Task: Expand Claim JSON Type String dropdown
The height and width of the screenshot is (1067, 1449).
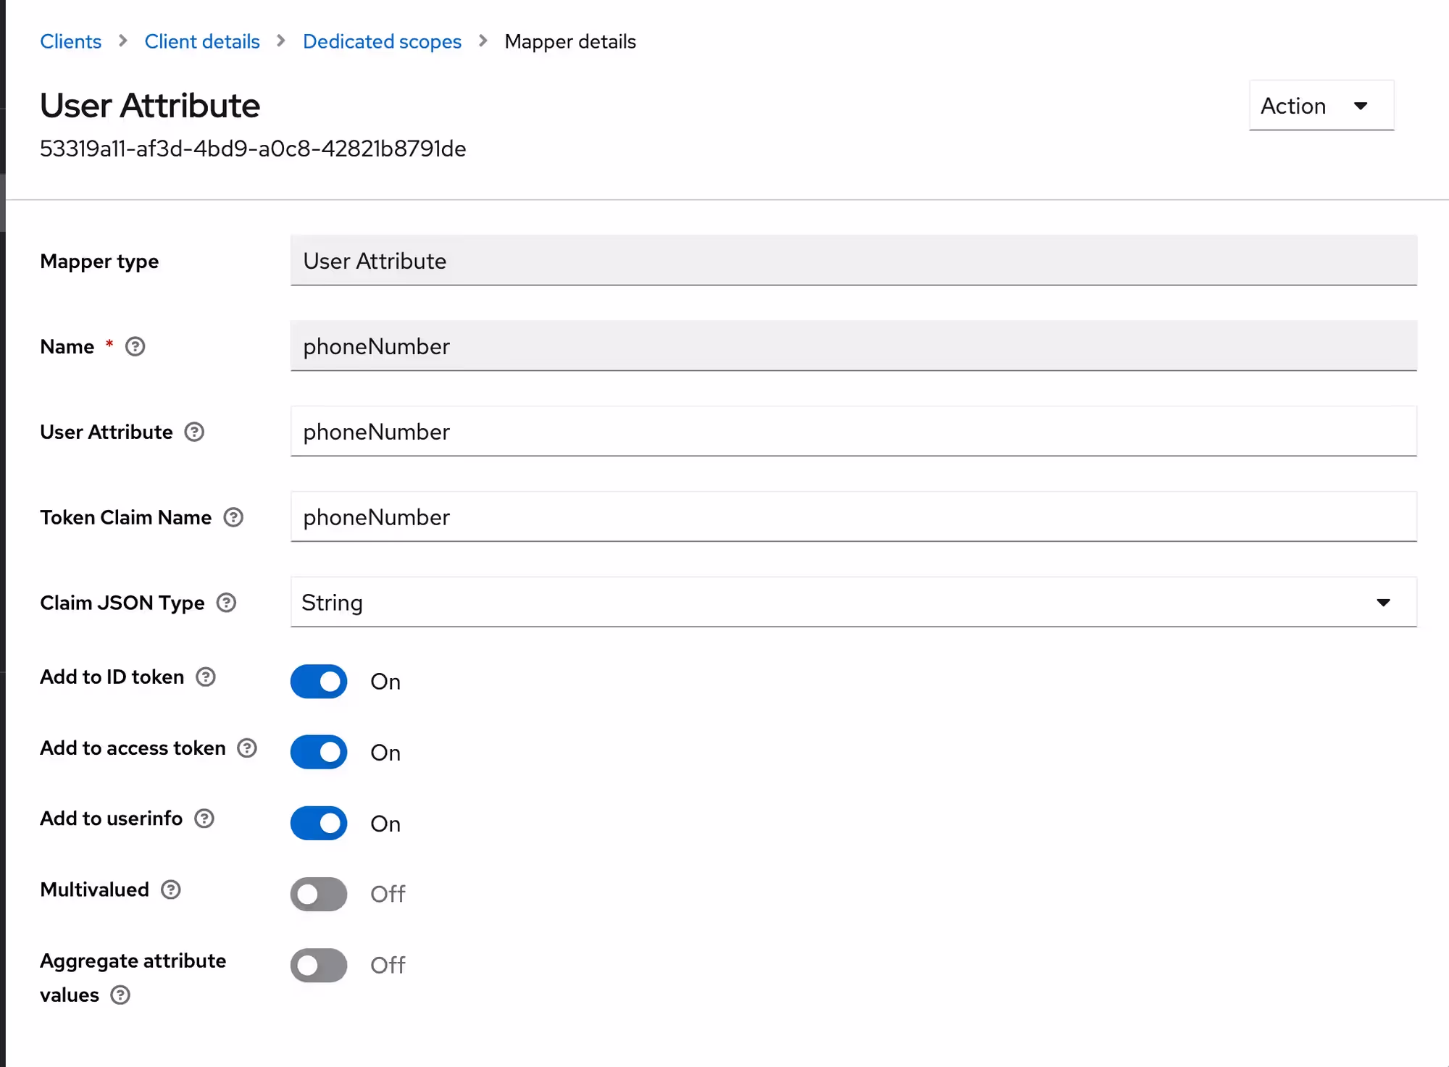Action: (x=853, y=603)
